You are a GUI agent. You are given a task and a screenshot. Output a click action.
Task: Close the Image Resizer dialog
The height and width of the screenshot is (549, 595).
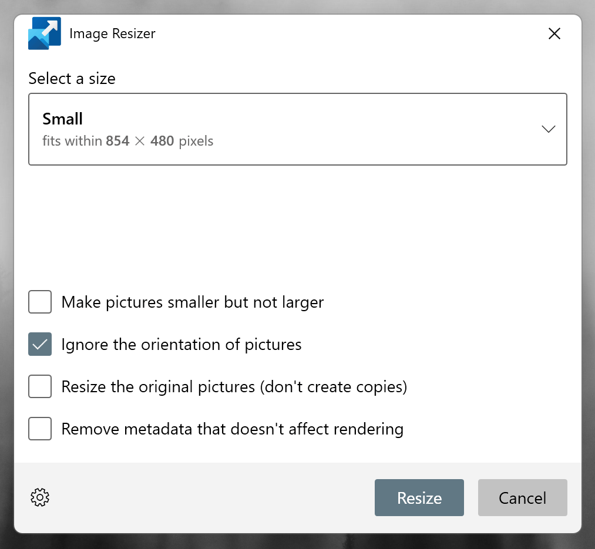point(554,34)
